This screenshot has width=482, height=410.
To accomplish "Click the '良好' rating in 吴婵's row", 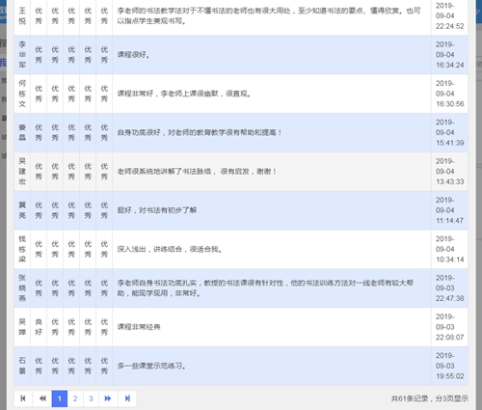I will coord(39,327).
